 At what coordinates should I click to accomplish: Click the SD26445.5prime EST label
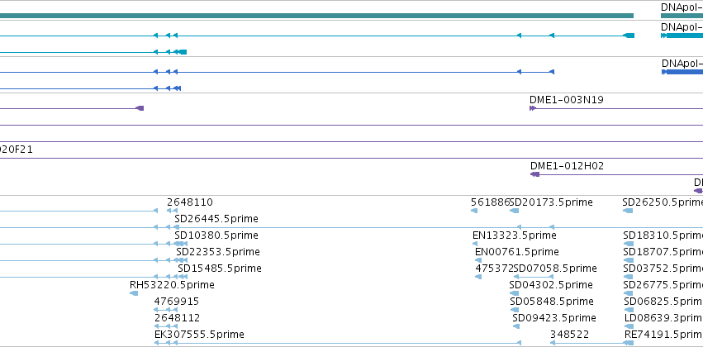coord(216,219)
